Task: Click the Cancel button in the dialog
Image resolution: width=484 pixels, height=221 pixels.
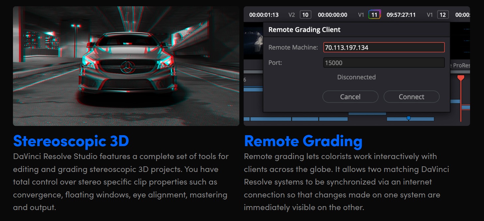Action: pyautogui.click(x=350, y=97)
